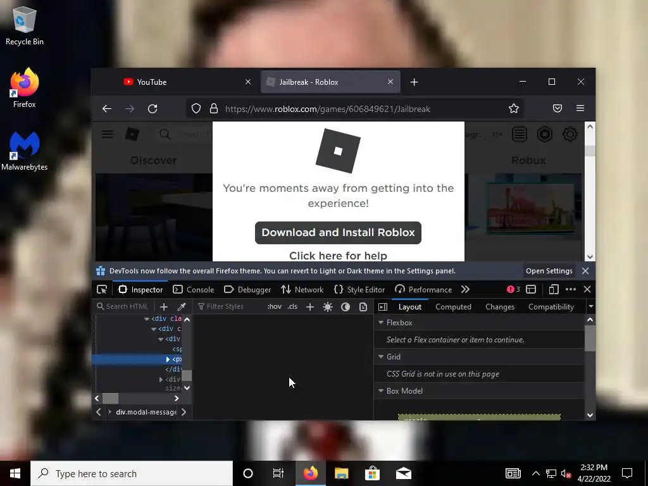The height and width of the screenshot is (486, 648).
Task: Select an iframe as the target document
Action: click(x=531, y=289)
